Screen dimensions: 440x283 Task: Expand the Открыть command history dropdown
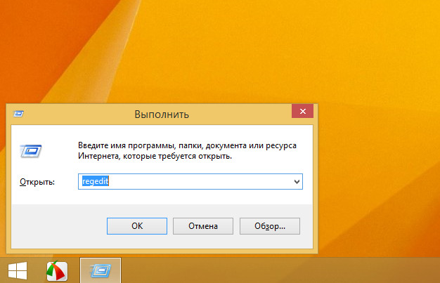click(x=296, y=181)
